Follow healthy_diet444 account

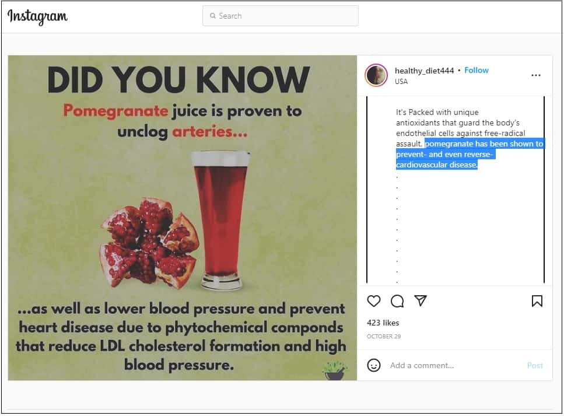[x=477, y=70]
